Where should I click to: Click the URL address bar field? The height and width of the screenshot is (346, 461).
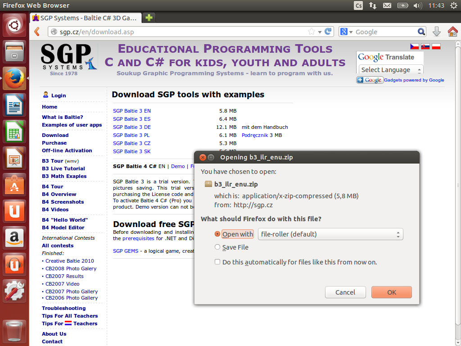[180, 32]
